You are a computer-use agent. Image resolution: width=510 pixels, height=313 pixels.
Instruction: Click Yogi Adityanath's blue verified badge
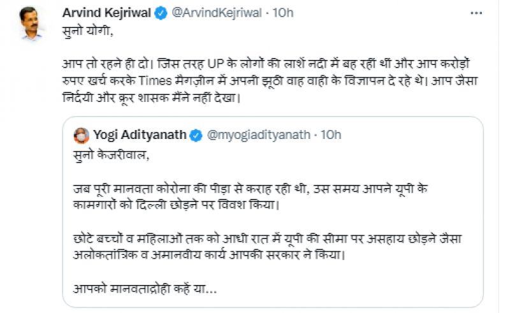click(197, 135)
